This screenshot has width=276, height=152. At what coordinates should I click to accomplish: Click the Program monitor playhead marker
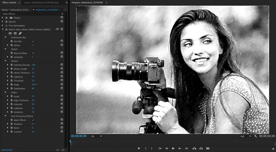pyautogui.click(x=71, y=141)
